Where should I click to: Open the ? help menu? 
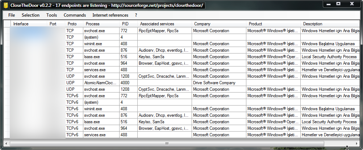click(136, 15)
